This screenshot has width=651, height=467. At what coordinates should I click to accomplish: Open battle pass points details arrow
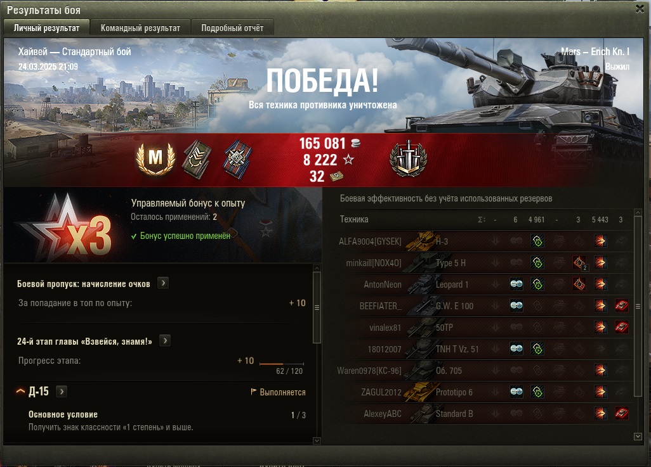[163, 283]
